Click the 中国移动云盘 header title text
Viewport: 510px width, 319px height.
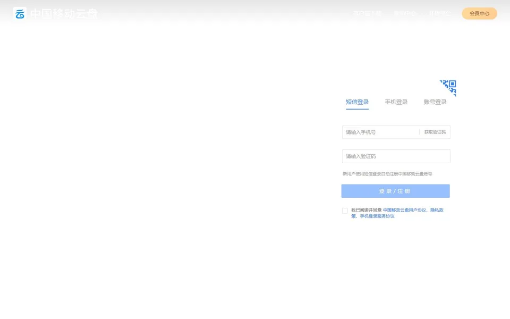[x=64, y=14]
